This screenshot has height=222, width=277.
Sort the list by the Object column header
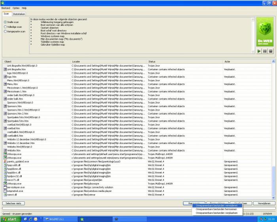click(x=36, y=61)
